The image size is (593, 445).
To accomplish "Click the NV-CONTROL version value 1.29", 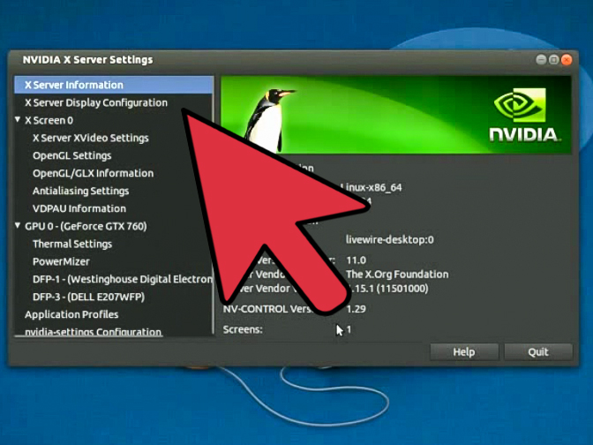I will tap(357, 309).
